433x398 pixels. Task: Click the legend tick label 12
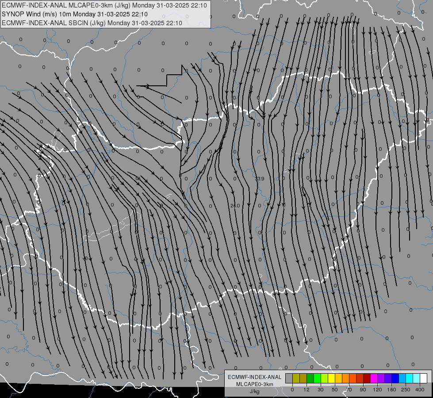(x=307, y=390)
